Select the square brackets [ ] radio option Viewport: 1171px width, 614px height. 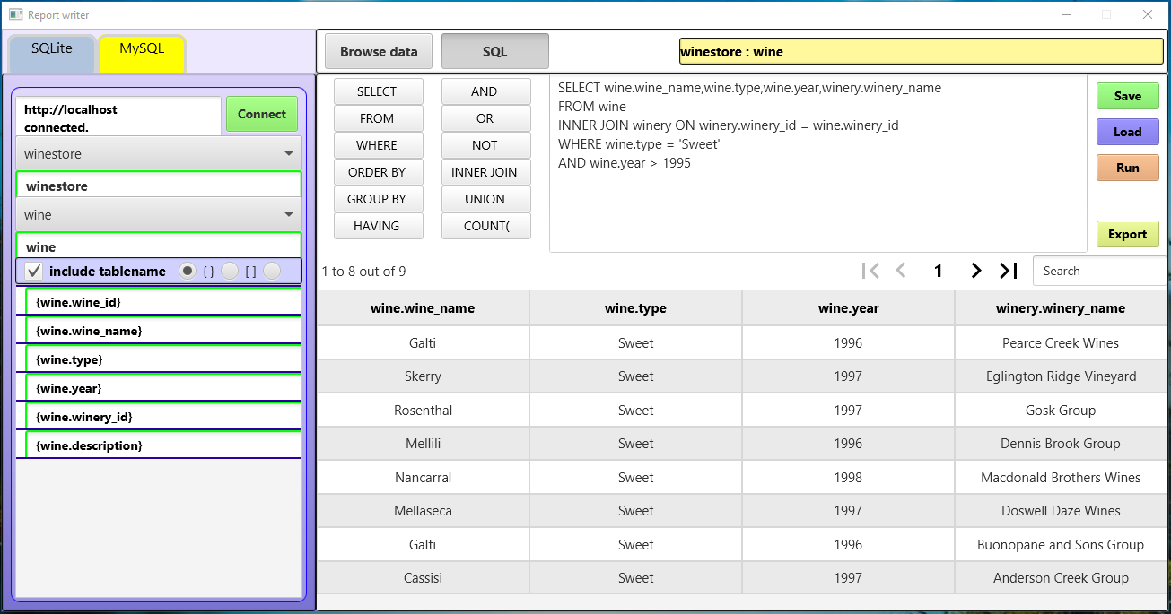coord(230,271)
